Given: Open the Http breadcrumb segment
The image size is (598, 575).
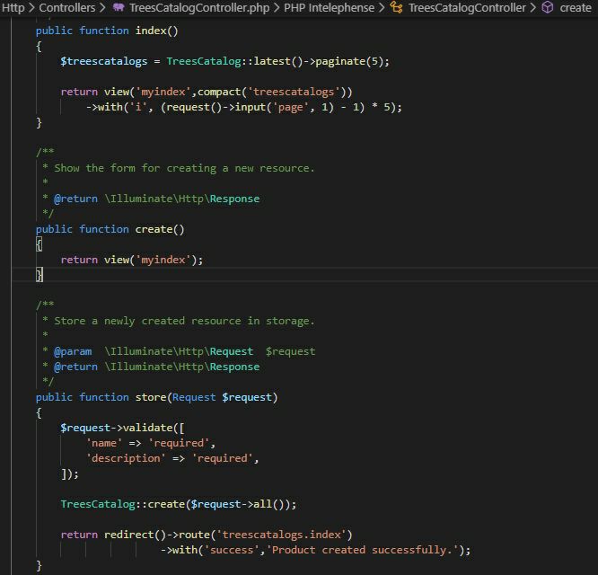Looking at the screenshot, I should click(13, 7).
